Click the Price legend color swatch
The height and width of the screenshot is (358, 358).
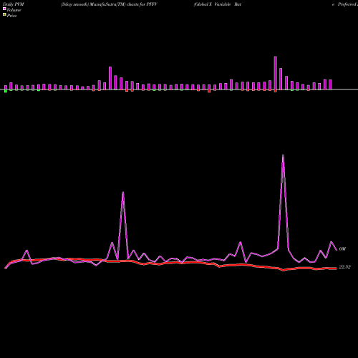click(4, 15)
